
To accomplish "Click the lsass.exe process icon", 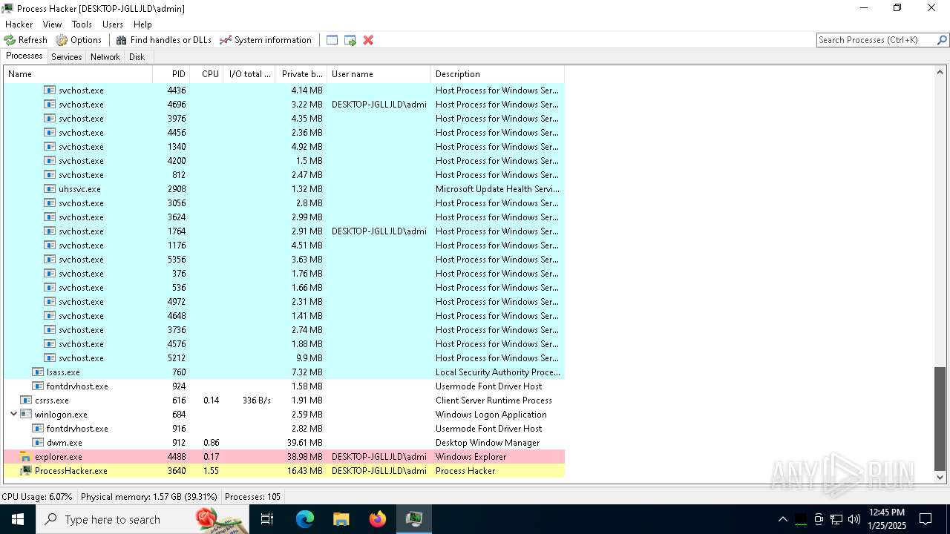I will (x=38, y=372).
